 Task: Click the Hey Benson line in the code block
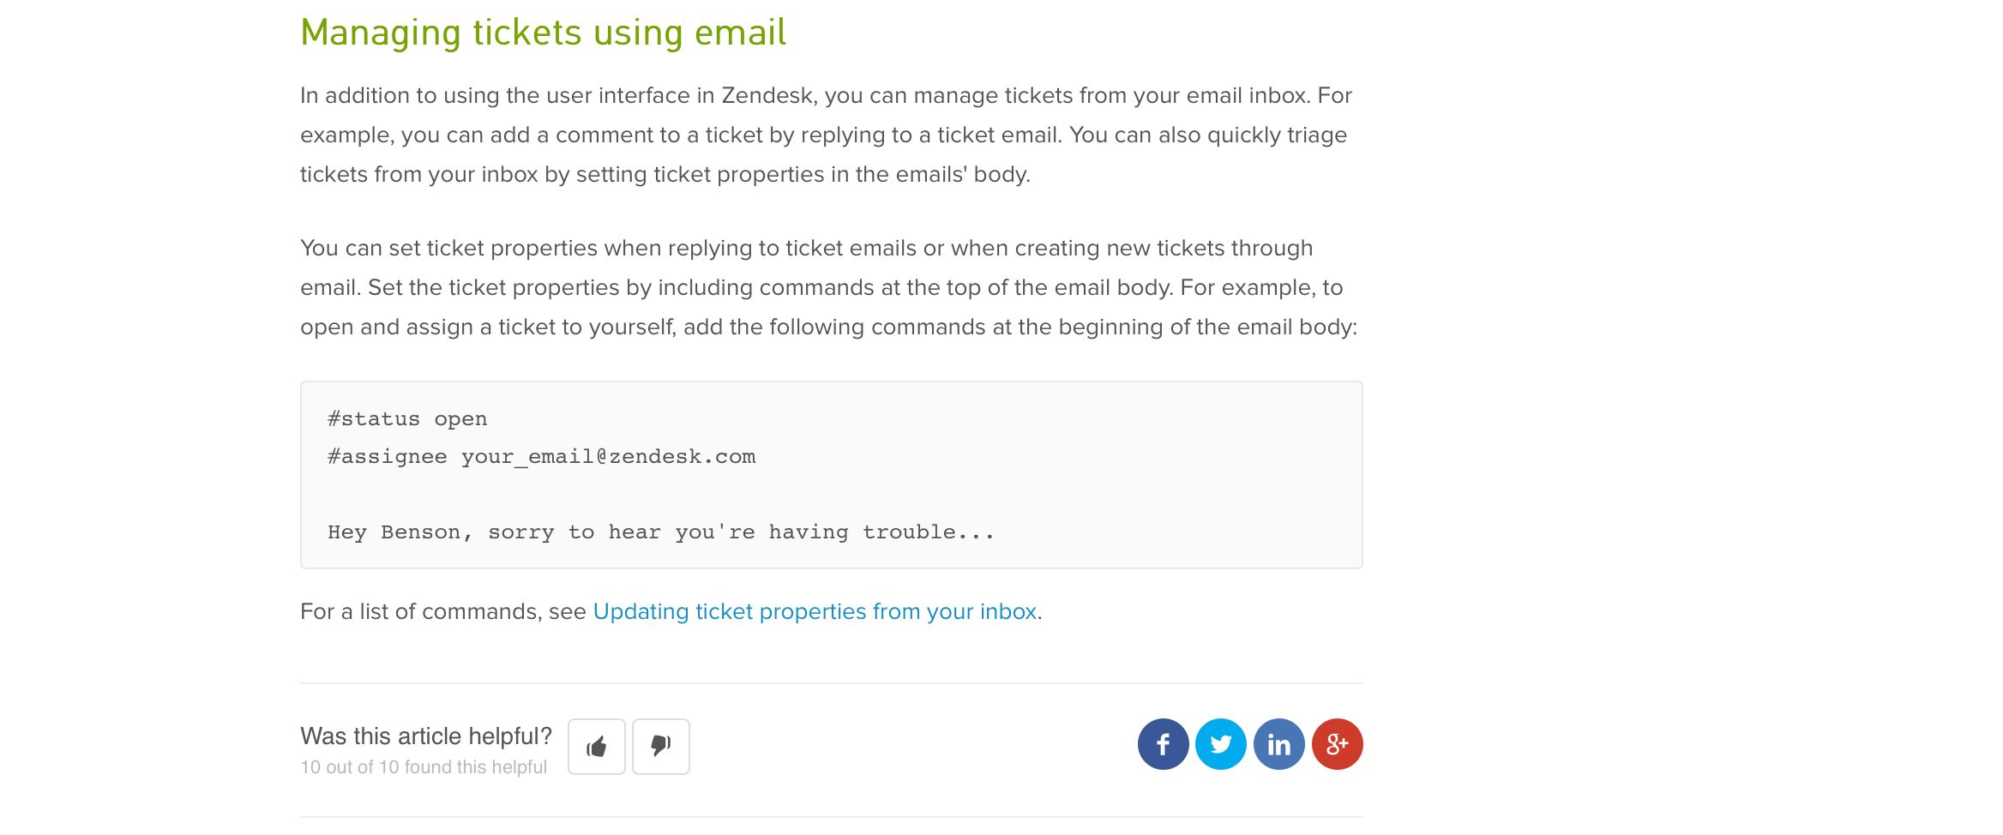tap(660, 532)
